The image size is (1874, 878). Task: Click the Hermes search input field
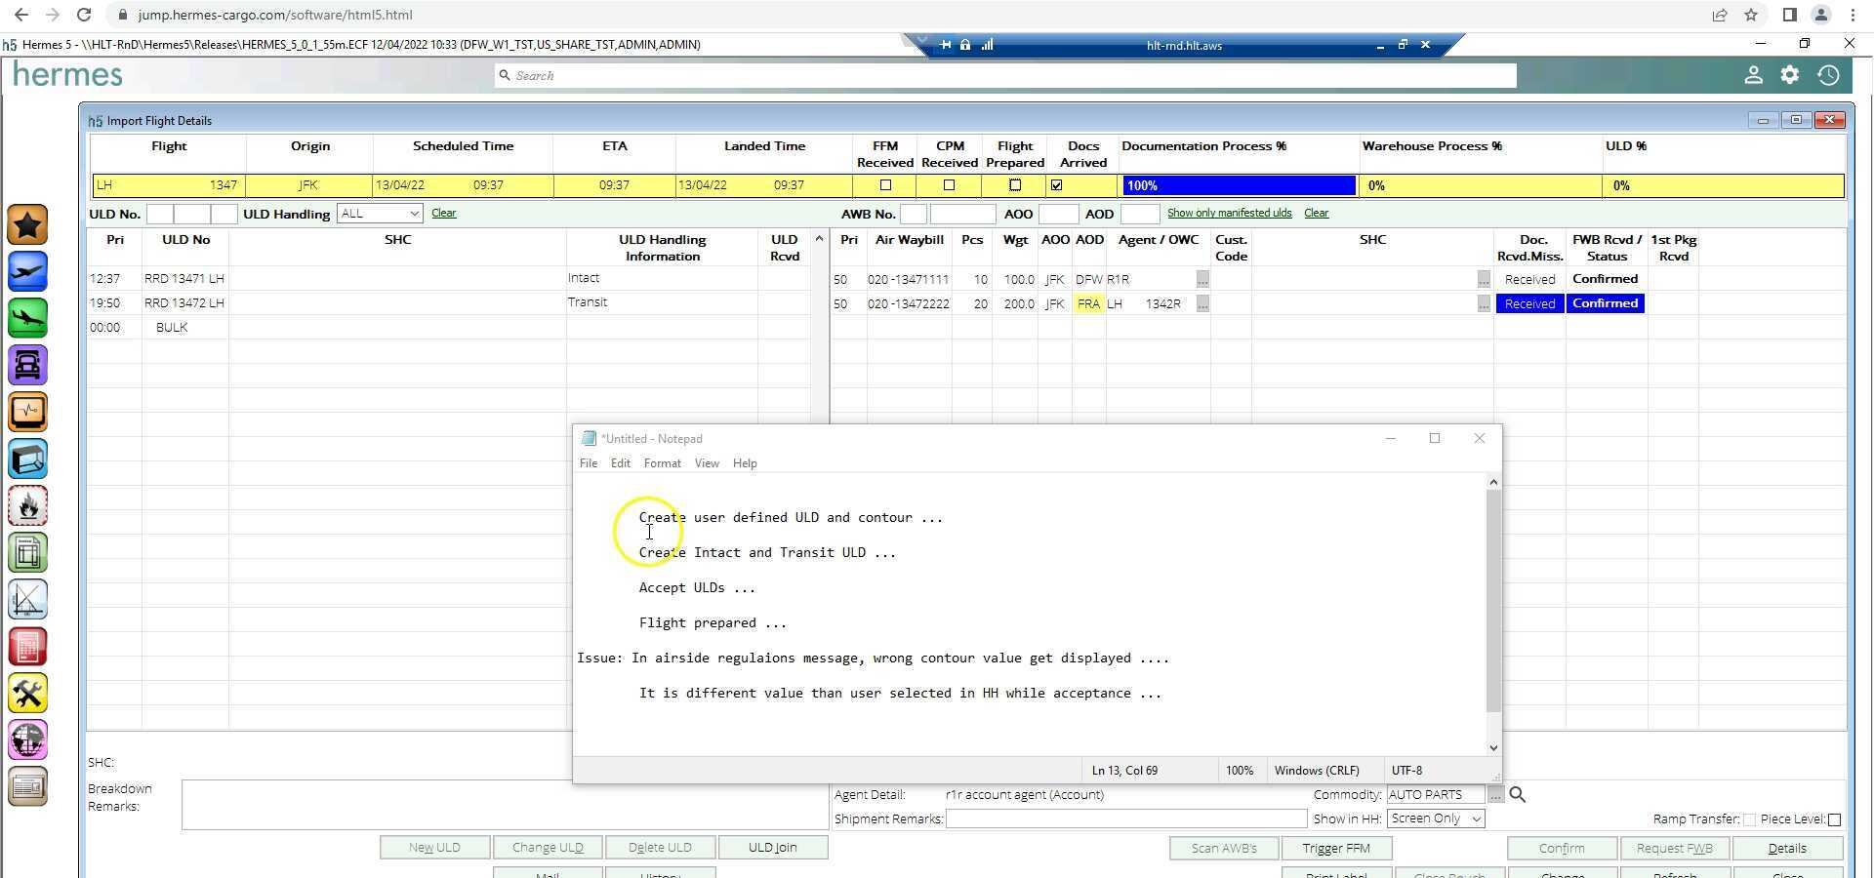pyautogui.click(x=1005, y=76)
